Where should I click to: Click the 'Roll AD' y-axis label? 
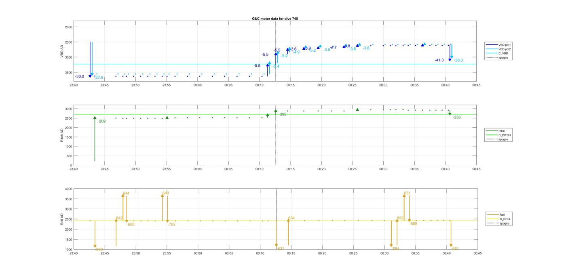coord(62,219)
